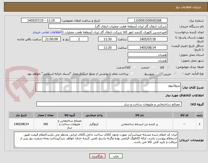The width and height of the screenshot is (208, 163).
Task: Click the remaining days field showing 2
Action: 79,39
